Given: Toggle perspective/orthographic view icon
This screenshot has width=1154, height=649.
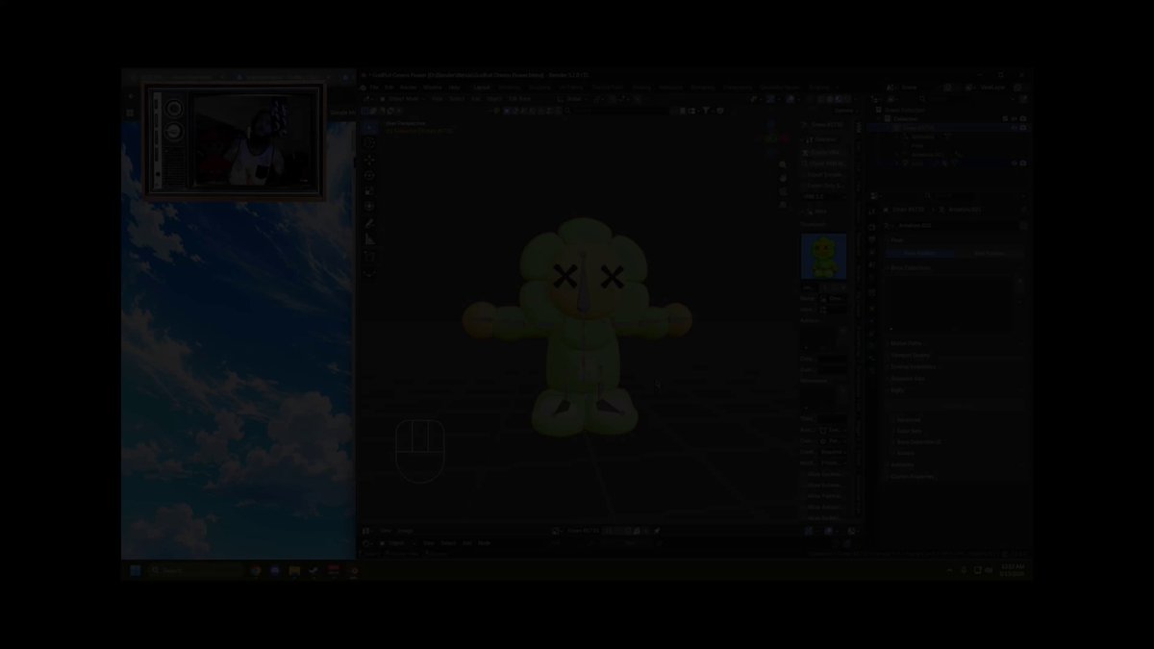Looking at the screenshot, I should coord(783,205).
